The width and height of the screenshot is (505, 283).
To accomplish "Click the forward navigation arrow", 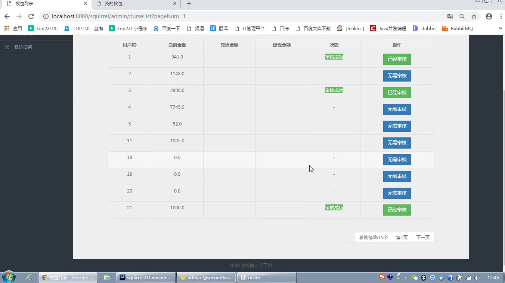I will coord(19,16).
